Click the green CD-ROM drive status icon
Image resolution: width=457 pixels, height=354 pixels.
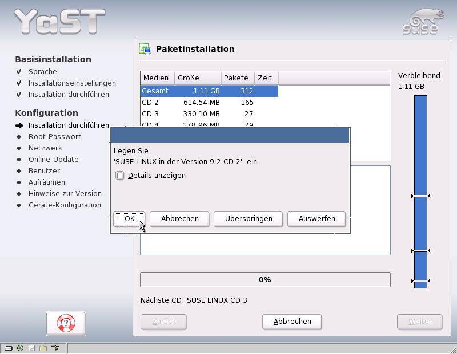20,348
